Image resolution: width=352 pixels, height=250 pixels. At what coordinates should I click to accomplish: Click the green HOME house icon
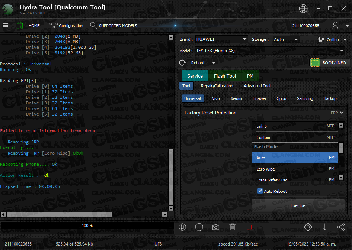coord(20,25)
